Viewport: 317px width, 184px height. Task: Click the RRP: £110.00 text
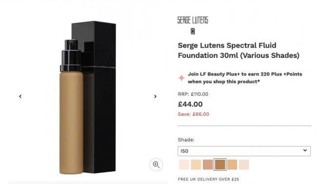tap(193, 94)
